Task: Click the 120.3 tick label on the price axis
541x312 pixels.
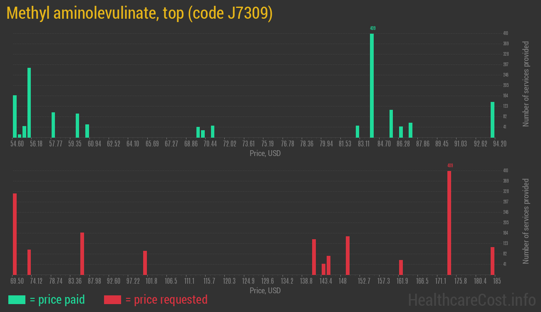Action: (x=230, y=281)
